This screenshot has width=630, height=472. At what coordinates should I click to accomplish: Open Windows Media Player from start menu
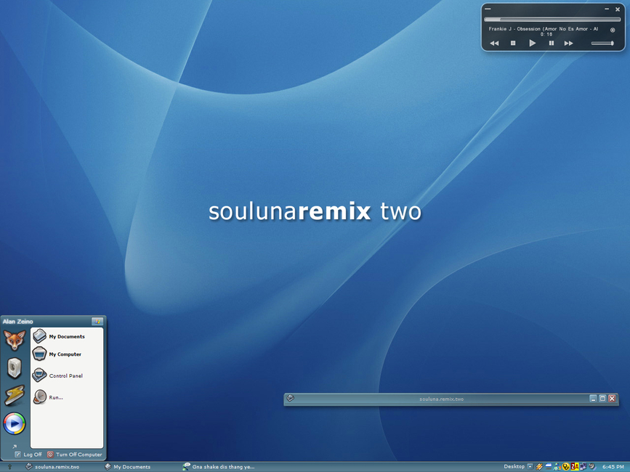click(x=15, y=423)
